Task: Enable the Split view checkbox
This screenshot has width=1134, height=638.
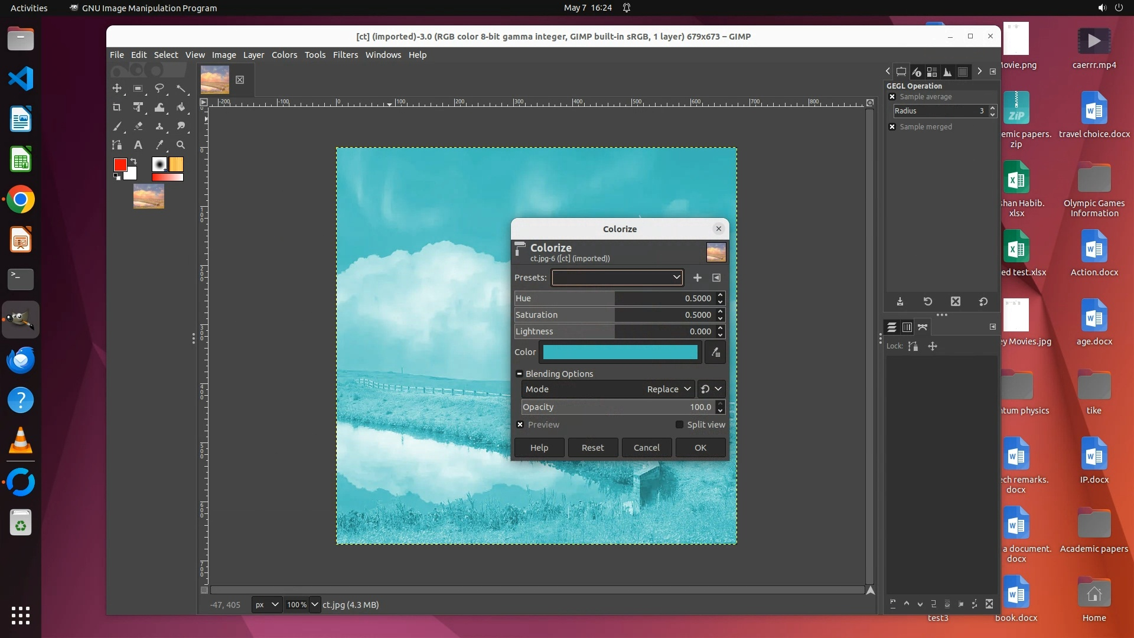Action: point(679,425)
